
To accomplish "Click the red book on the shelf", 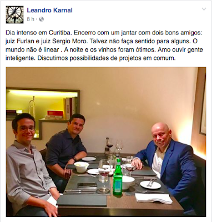I will click(55, 113).
